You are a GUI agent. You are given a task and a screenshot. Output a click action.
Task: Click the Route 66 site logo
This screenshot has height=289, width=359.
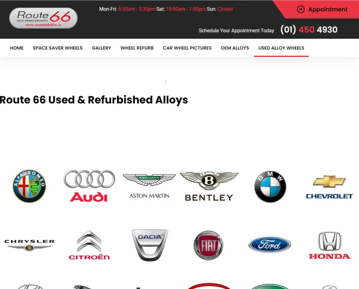tap(43, 18)
